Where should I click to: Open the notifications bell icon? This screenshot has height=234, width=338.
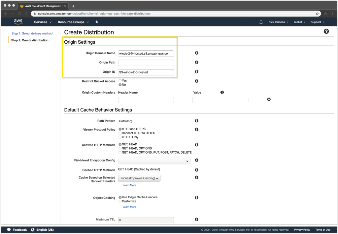click(x=261, y=22)
